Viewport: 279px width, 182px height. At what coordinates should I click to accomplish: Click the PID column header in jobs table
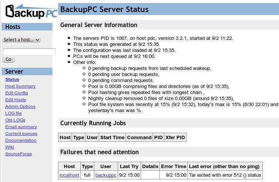pyautogui.click(x=158, y=138)
